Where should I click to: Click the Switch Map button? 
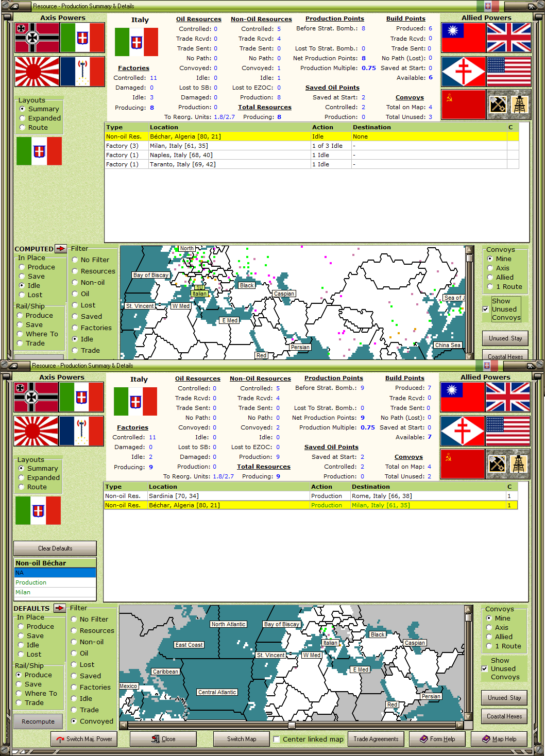point(242,739)
